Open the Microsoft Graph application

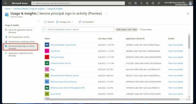coord(57,57)
